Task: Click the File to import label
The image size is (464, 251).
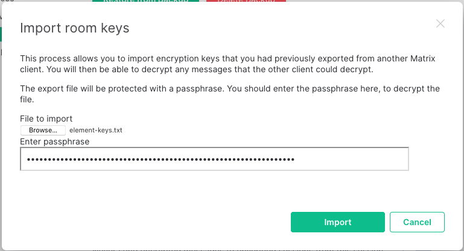Action: [46, 119]
